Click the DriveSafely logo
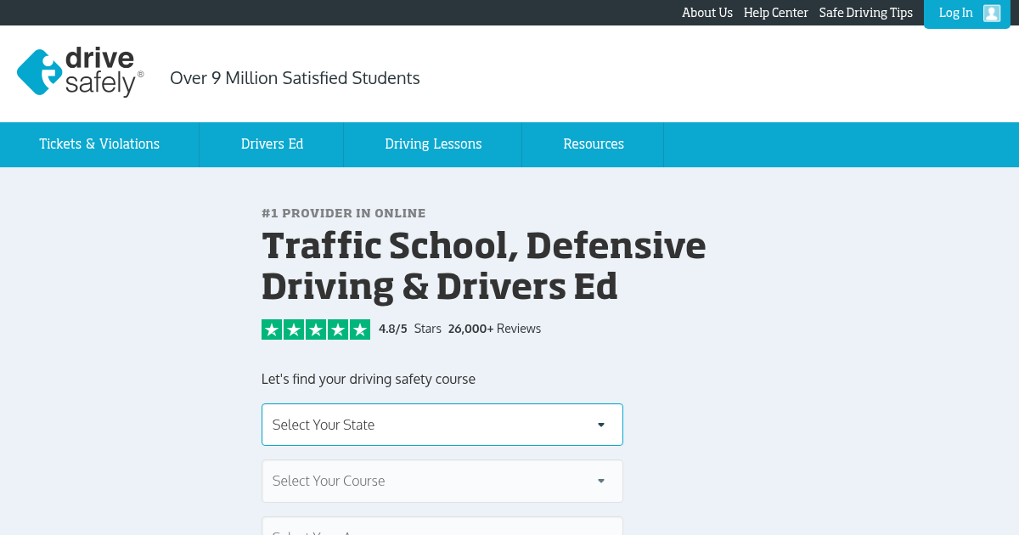The height and width of the screenshot is (535, 1019). click(80, 72)
